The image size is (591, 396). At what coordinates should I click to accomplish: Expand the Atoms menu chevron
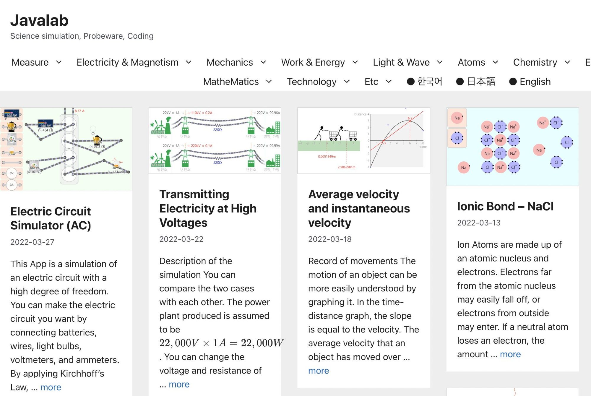[495, 62]
